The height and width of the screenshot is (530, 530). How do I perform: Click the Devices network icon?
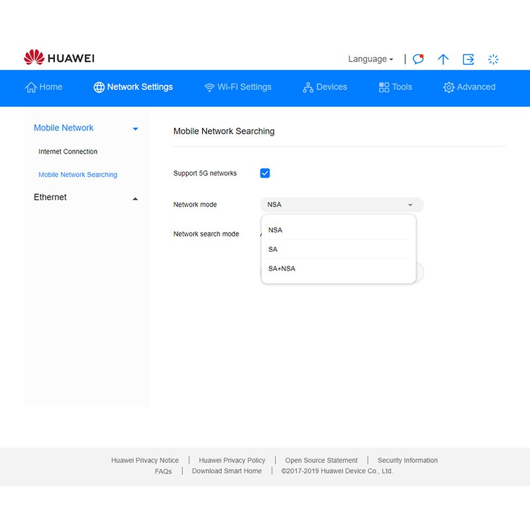(307, 87)
